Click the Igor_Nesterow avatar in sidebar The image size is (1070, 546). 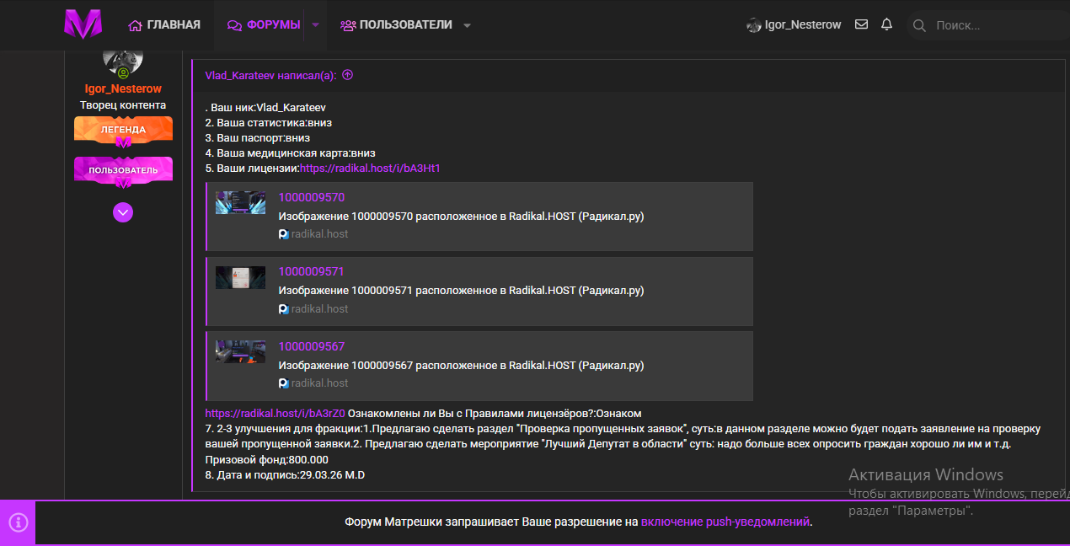click(x=123, y=61)
